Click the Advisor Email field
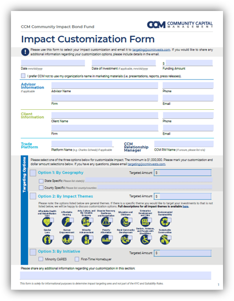This screenshot has height=301, width=234. point(188,98)
